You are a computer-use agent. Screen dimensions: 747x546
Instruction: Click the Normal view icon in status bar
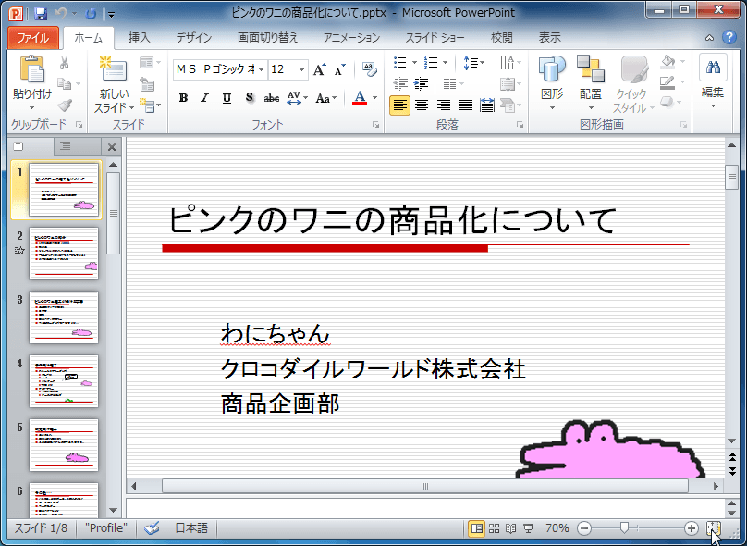pyautogui.click(x=476, y=527)
